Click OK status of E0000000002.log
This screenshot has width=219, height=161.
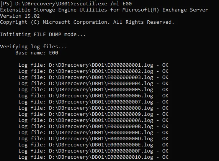point(165,71)
